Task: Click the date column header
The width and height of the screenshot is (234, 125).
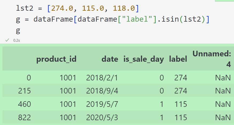Action: (110, 59)
